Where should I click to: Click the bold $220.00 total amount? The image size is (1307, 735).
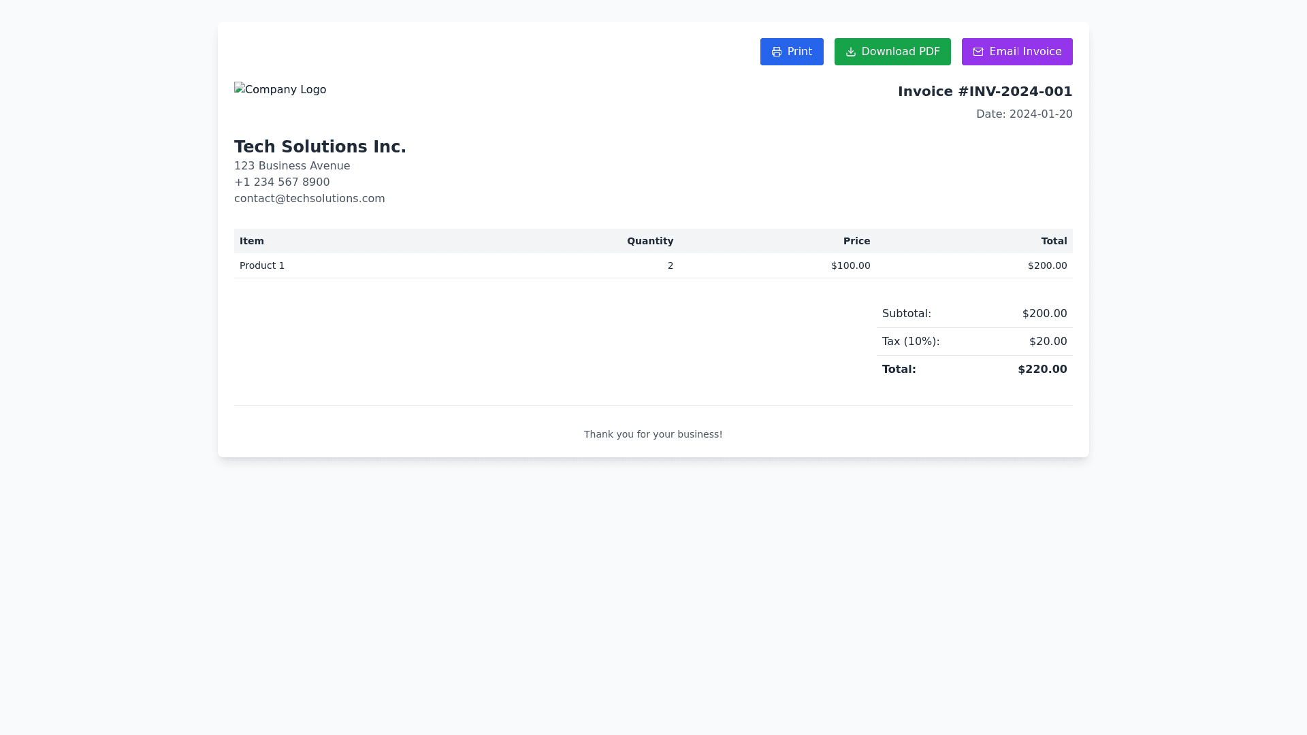pyautogui.click(x=1042, y=370)
